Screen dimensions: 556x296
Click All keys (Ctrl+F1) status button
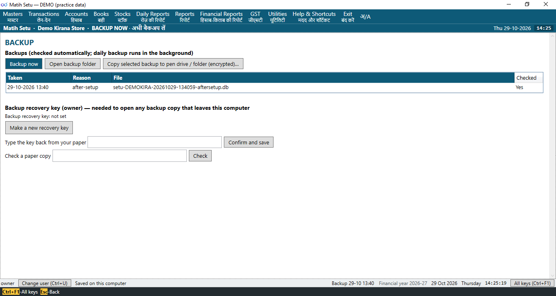[x=532, y=283]
